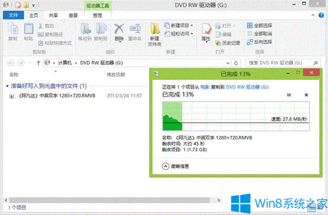328x215 pixels.
Task: Click Select none (全部取消)
Action: [259, 34]
